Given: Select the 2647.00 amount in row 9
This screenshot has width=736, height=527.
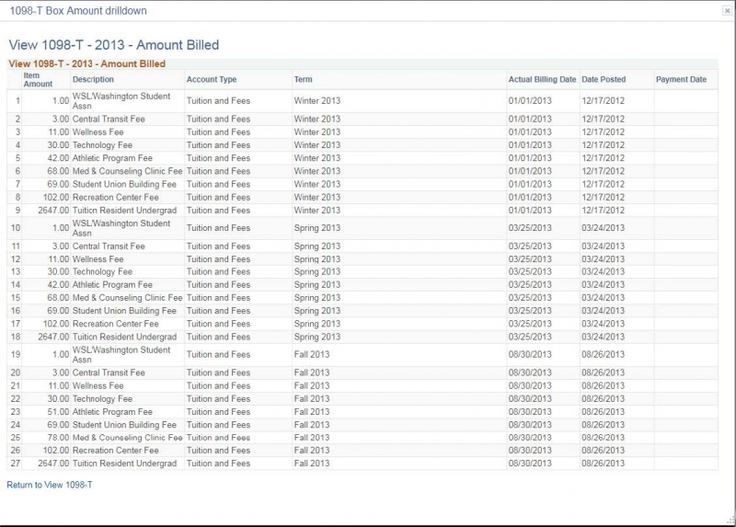Looking at the screenshot, I should [x=53, y=211].
